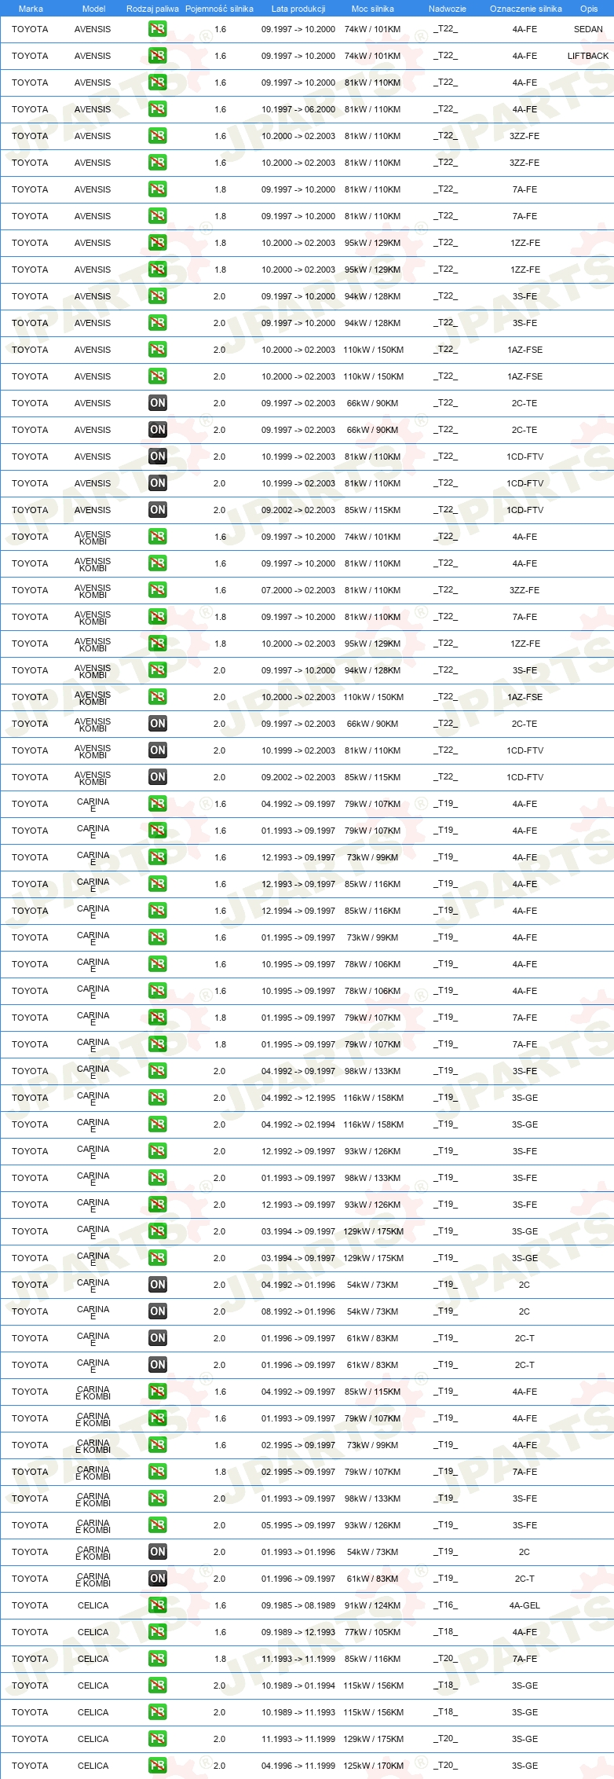This screenshot has width=614, height=1779.
Task: Click the 04.1996 -> 11.1999 production years cell
Action: point(298,1766)
